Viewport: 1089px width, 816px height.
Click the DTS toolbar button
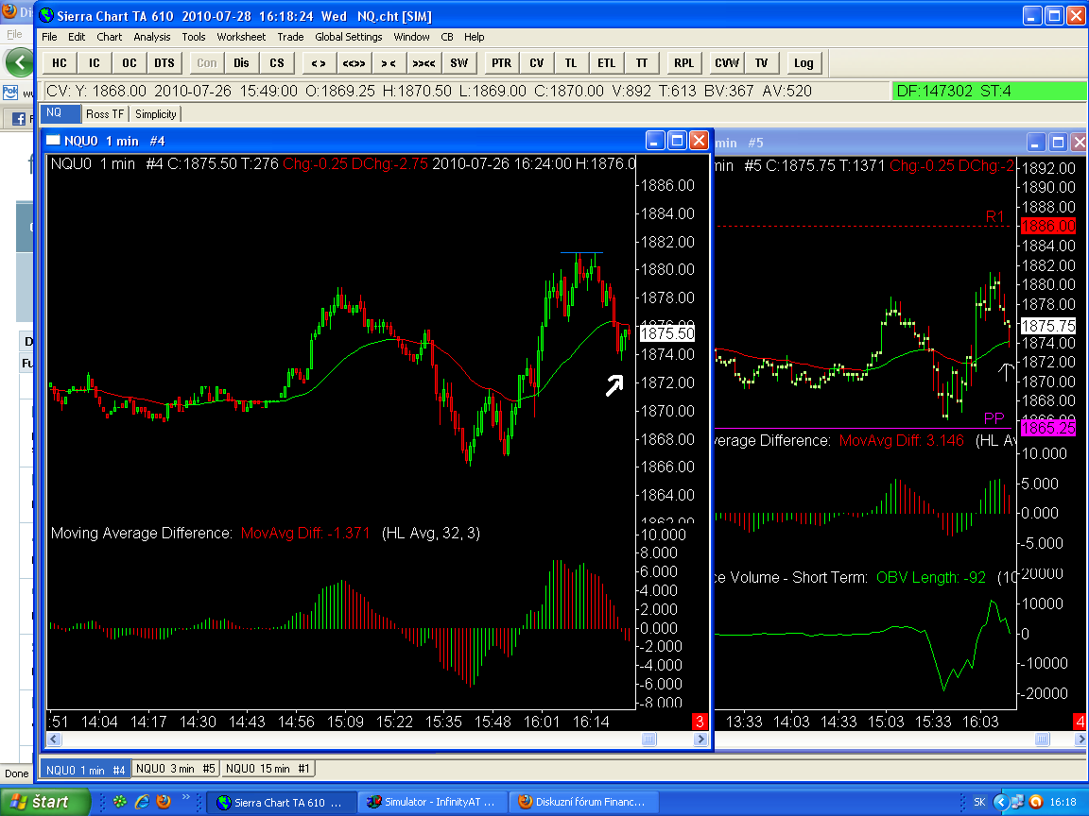click(164, 63)
